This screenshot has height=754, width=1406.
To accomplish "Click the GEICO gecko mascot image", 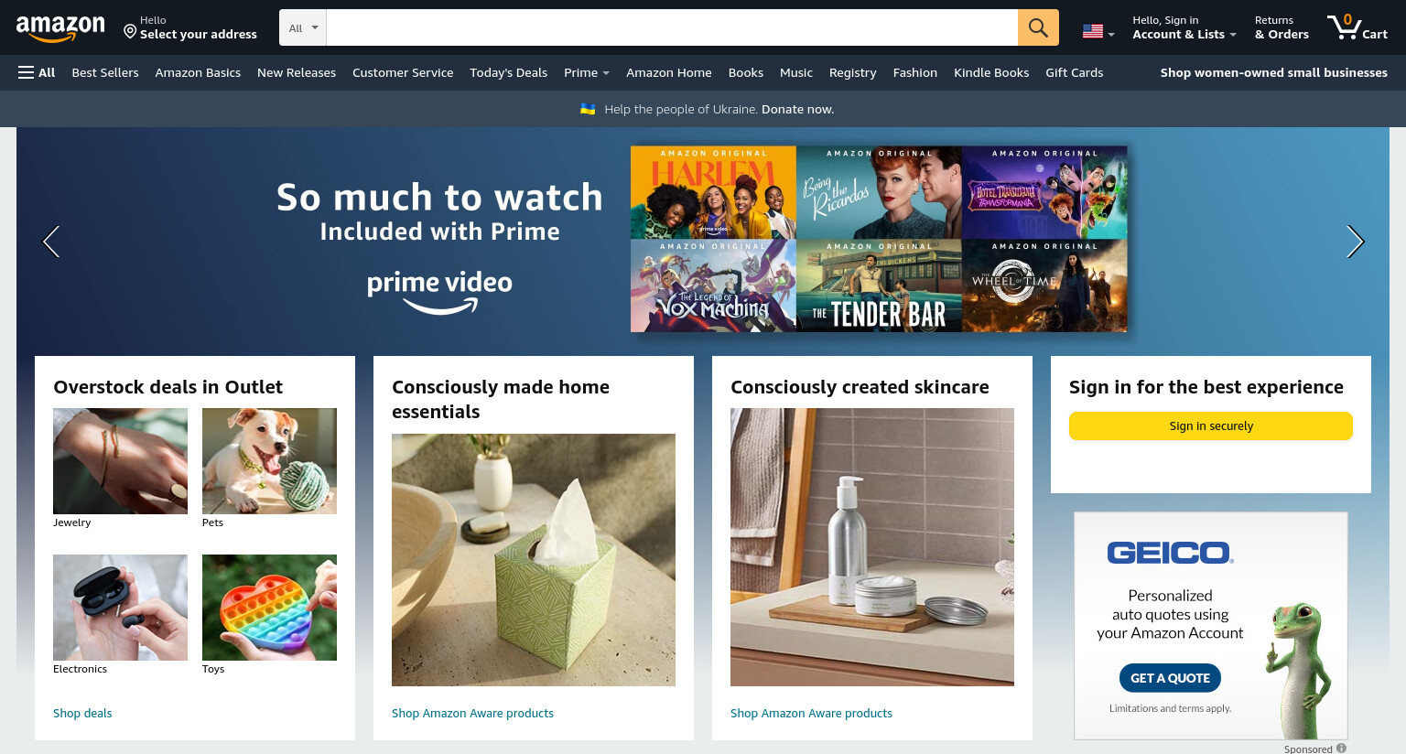I will point(1298,668).
